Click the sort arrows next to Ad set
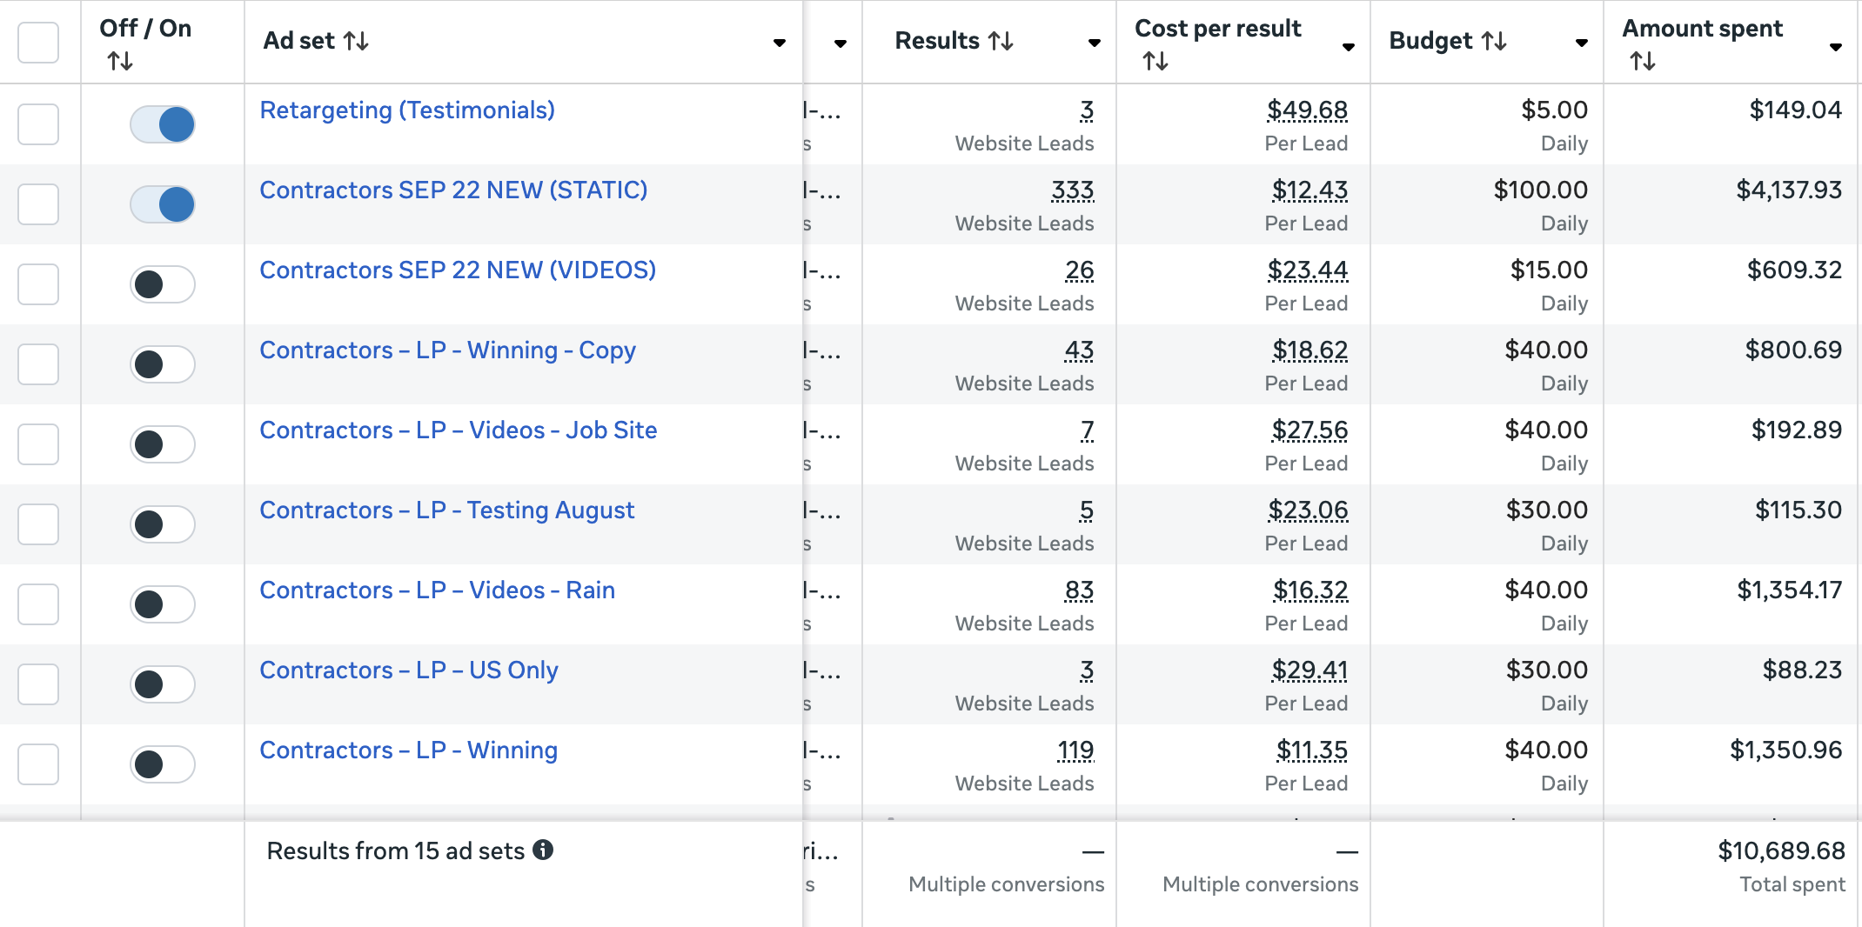The height and width of the screenshot is (927, 1862). (356, 41)
